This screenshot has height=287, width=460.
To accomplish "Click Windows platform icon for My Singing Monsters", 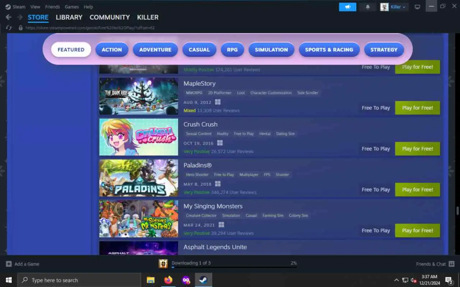I will tap(221, 225).
